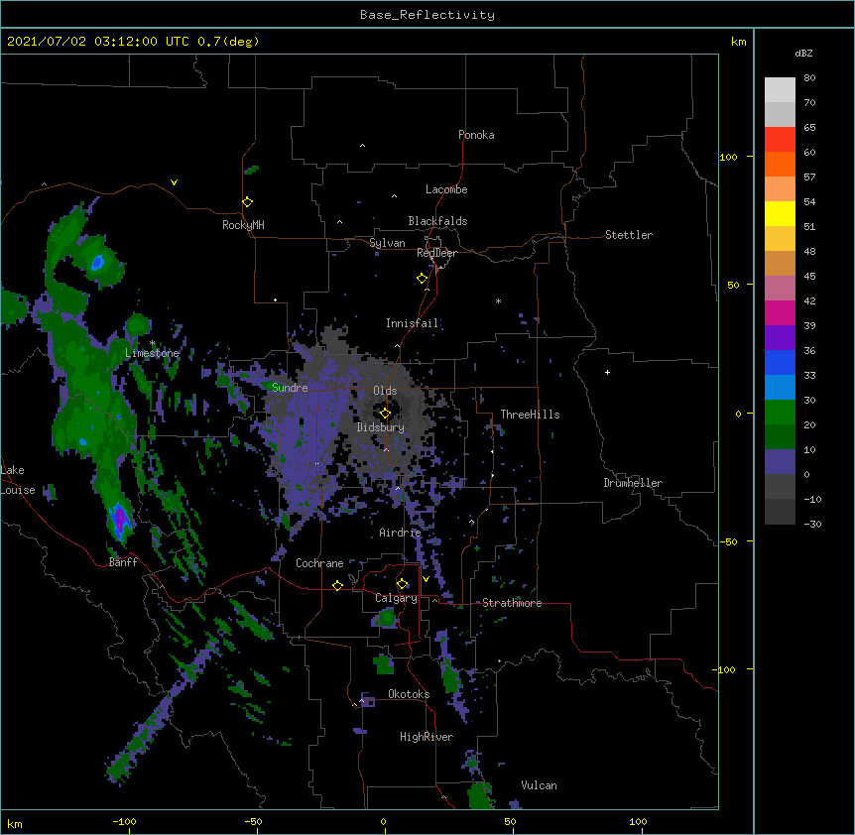The height and width of the screenshot is (835, 855).
Task: Click the 45 value on the dBZ scale
Action: (809, 276)
